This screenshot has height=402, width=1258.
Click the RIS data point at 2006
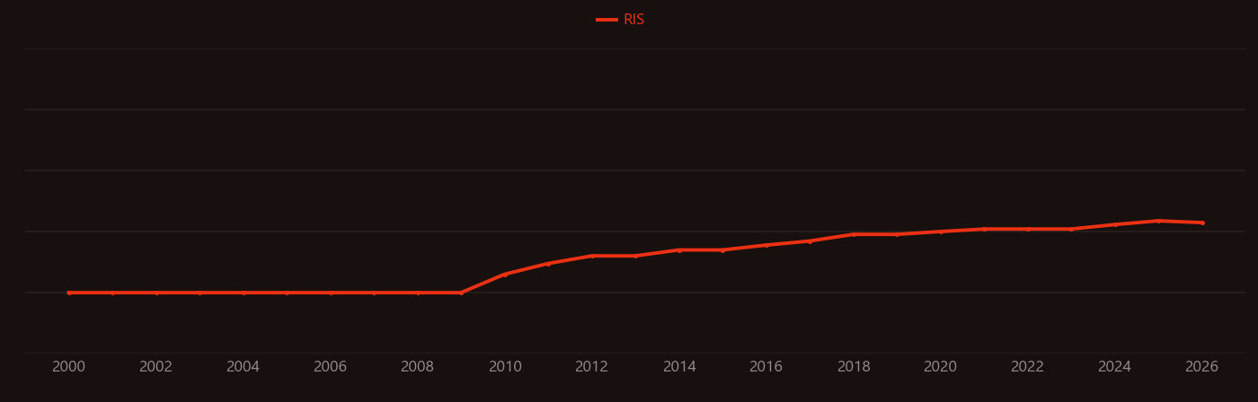(331, 293)
